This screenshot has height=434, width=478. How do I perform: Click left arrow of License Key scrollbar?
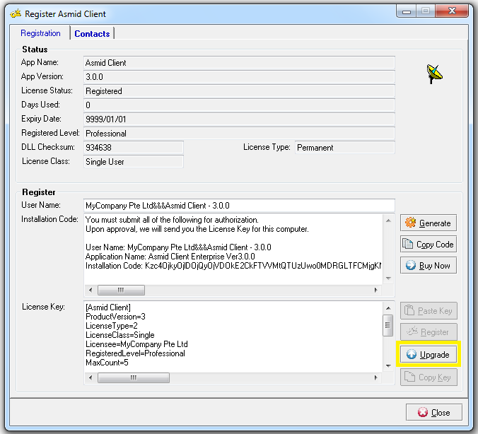[90, 377]
